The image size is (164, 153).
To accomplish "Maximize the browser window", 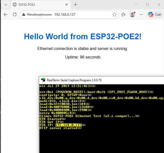I will pos(148,4).
